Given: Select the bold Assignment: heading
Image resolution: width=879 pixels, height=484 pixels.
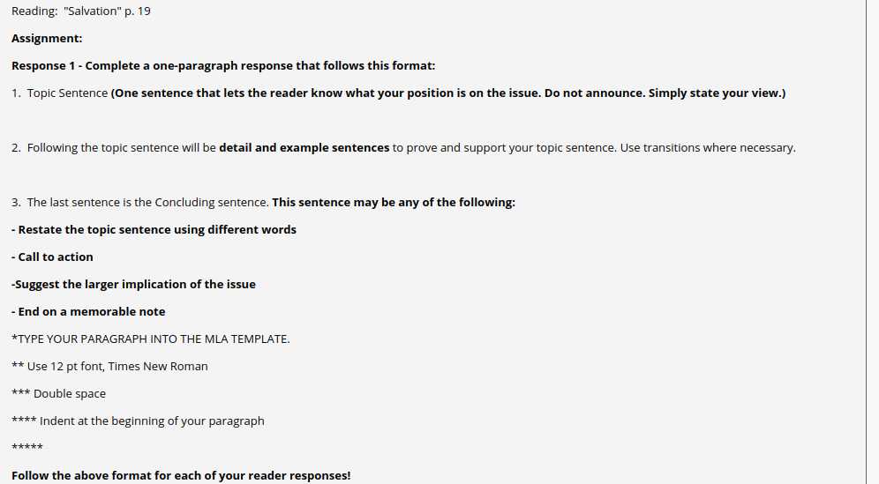Looking at the screenshot, I should click(47, 39).
